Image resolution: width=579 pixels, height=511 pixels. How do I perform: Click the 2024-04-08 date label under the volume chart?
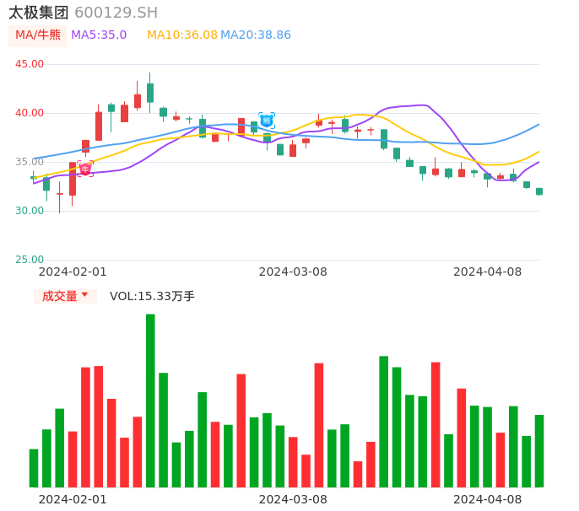(487, 499)
